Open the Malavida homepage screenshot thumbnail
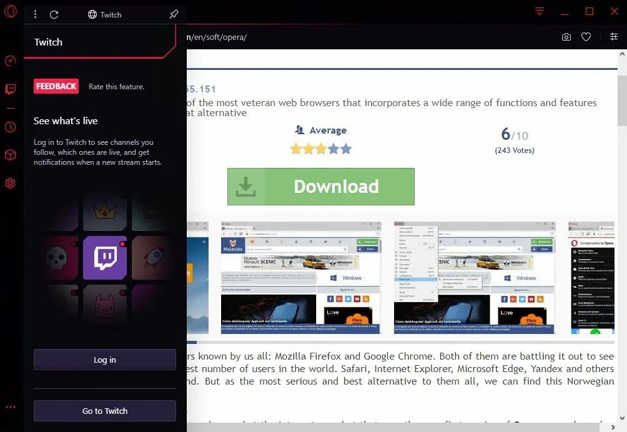Screen dimensions: 627x432 click(x=301, y=278)
